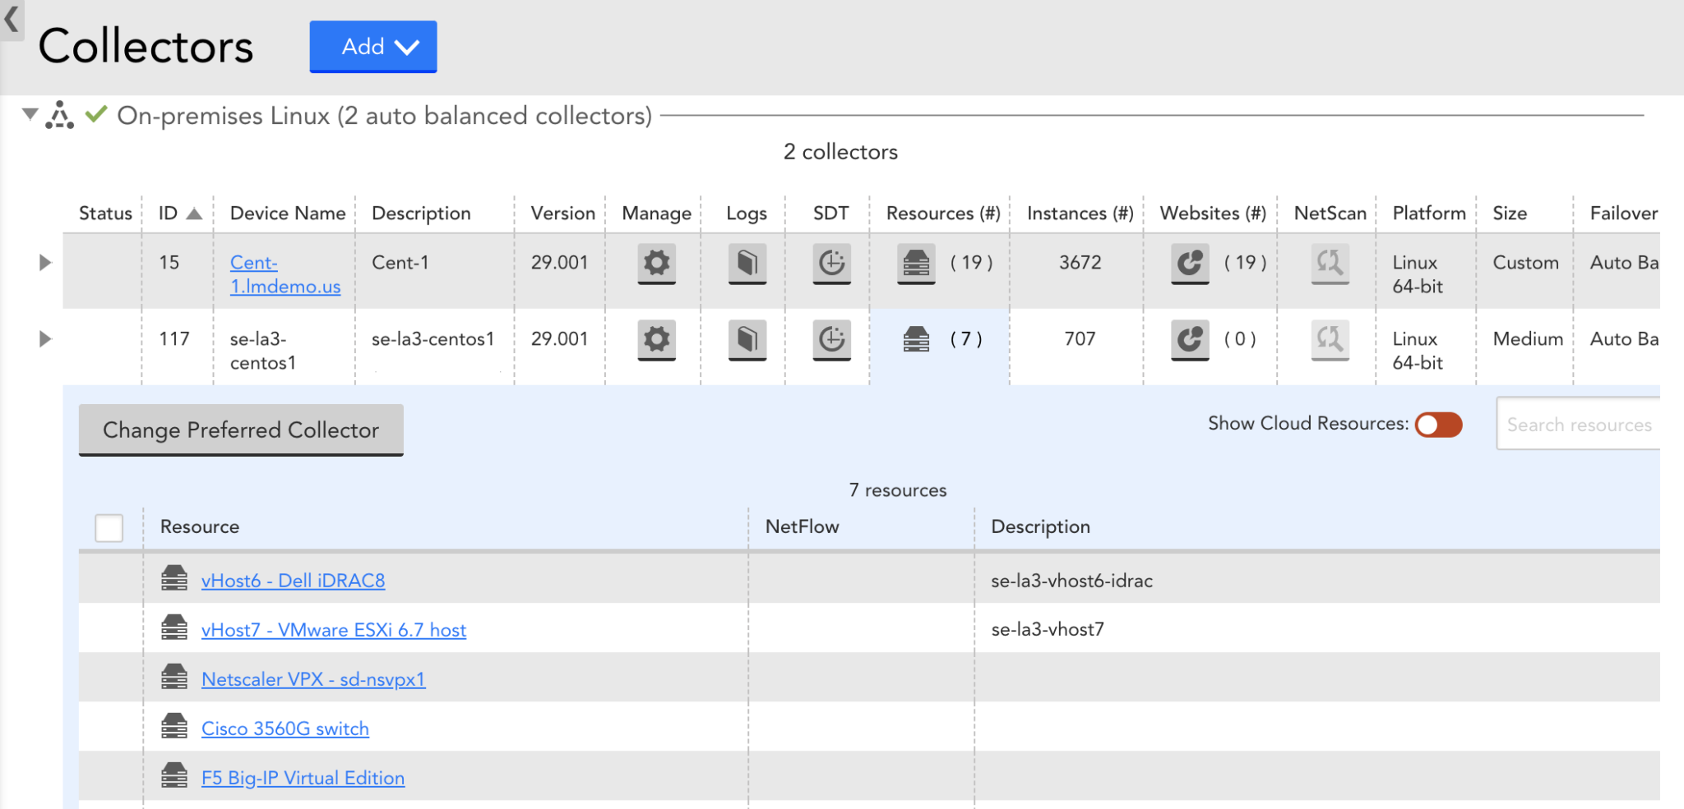
Task: Open Resources icon for se-la3-centos1
Action: 916,338
